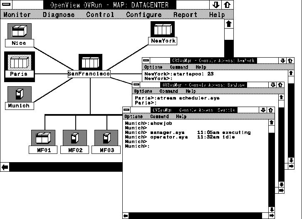Select the Munich server icon
The image size is (302, 219).
click(x=20, y=94)
